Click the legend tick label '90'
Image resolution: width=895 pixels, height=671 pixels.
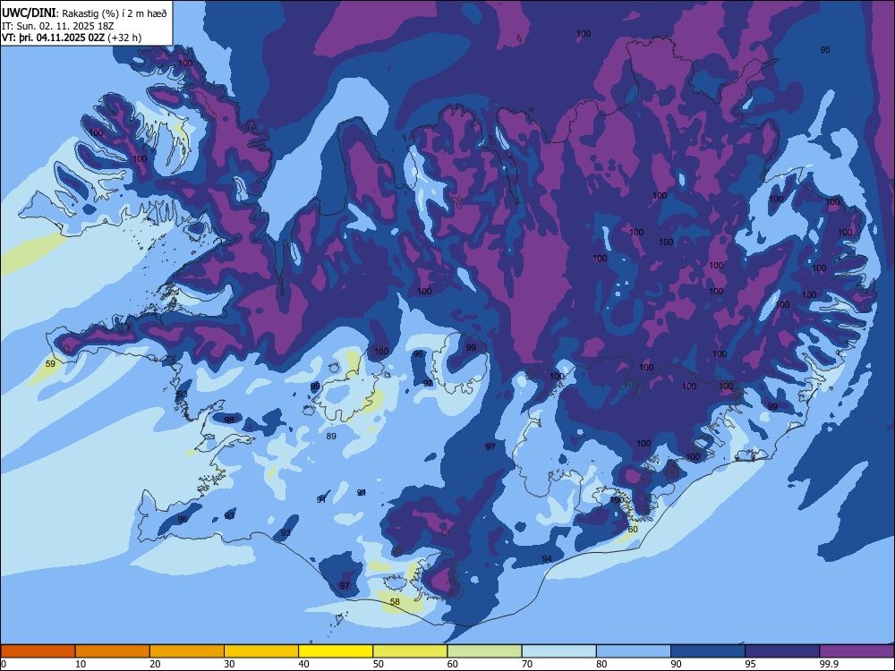676,664
